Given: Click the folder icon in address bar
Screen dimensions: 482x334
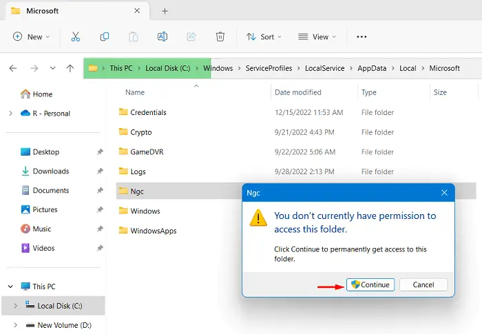Looking at the screenshot, I should (x=93, y=68).
